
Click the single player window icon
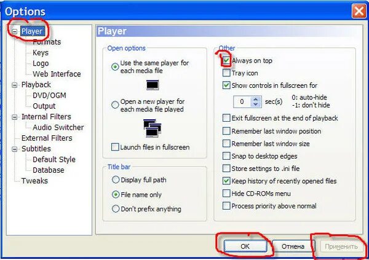(x=153, y=85)
